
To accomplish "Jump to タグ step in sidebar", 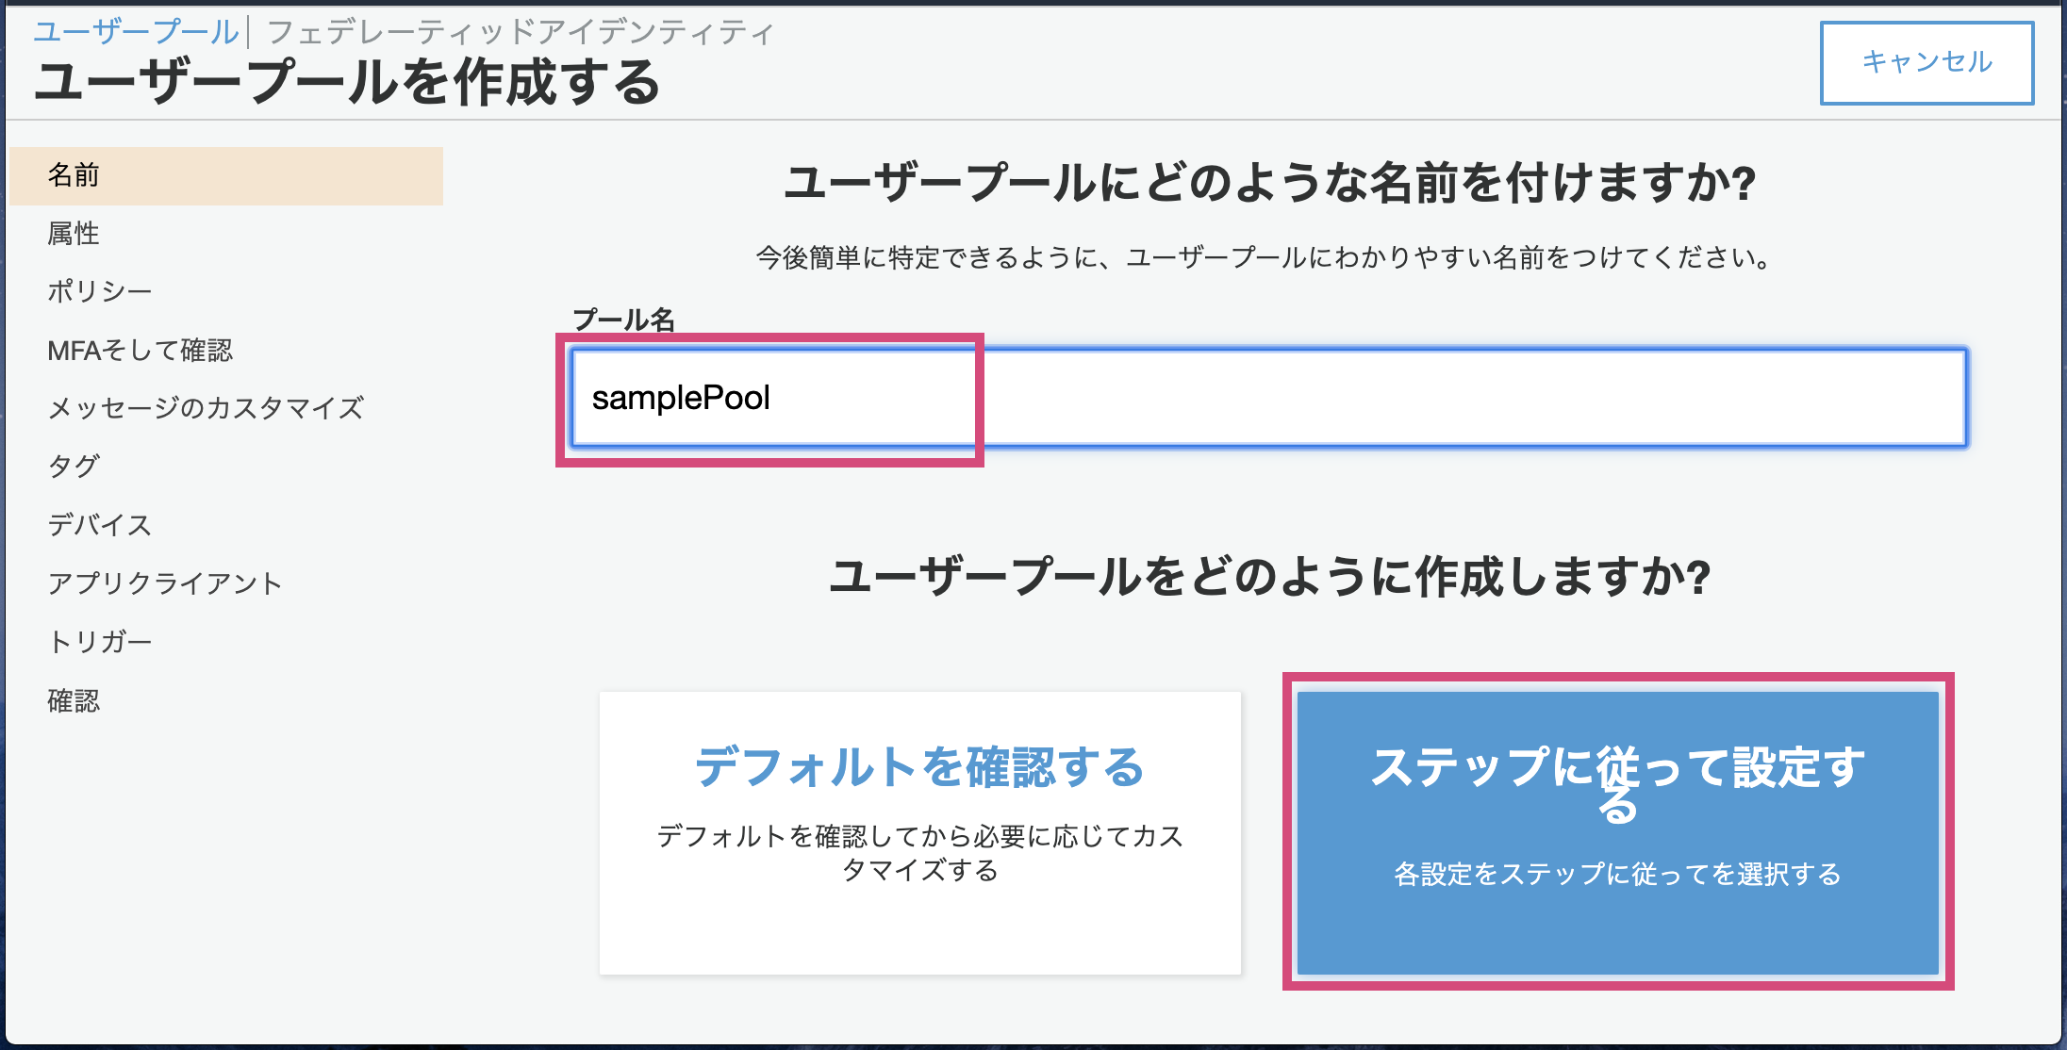I will (74, 466).
